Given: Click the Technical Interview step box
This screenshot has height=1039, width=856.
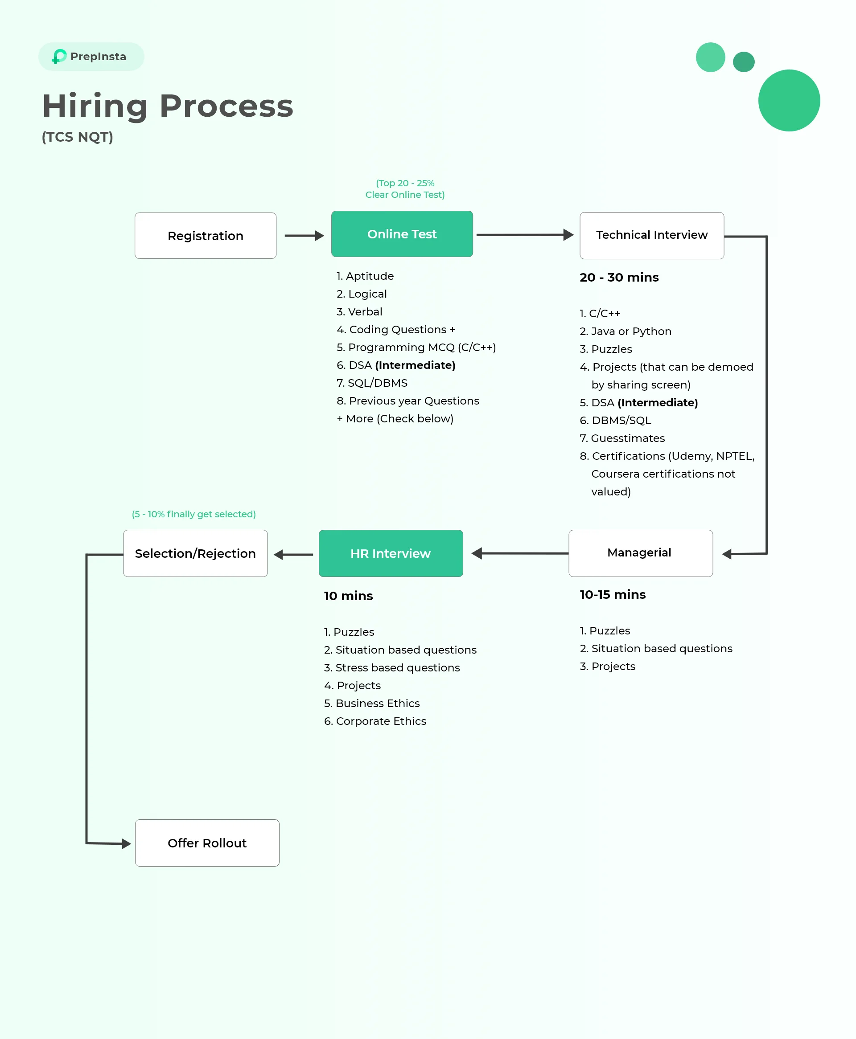Looking at the screenshot, I should (652, 235).
